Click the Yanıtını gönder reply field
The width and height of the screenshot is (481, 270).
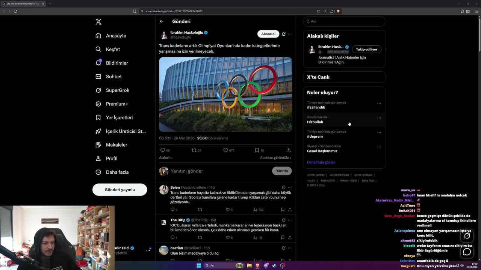(220, 171)
